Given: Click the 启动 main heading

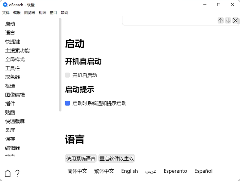Looking at the screenshot, I should pos(75,44).
